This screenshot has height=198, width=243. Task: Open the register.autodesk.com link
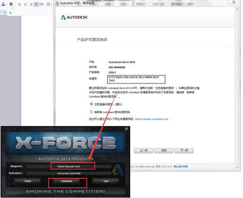tap(152, 119)
